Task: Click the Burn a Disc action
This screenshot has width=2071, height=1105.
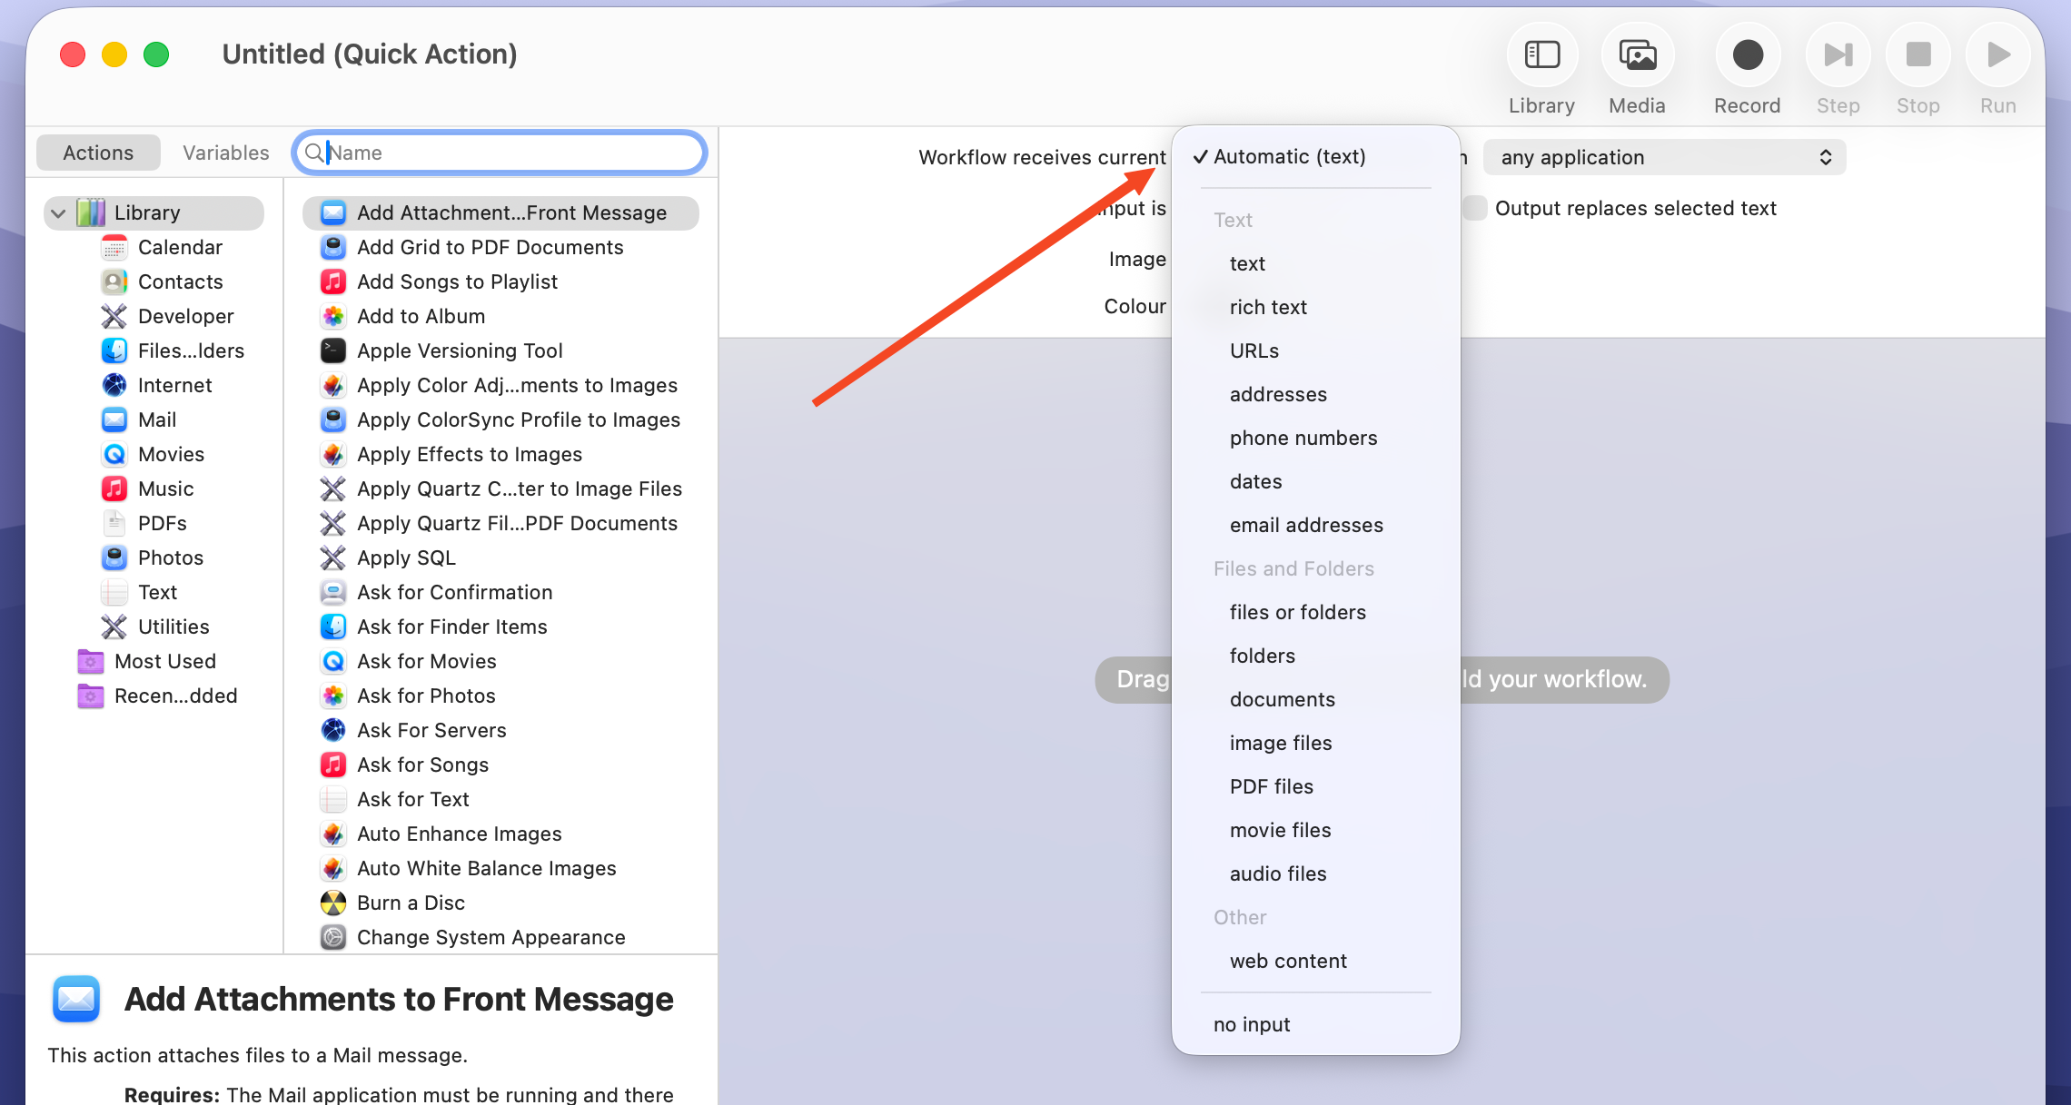Action: click(x=411, y=903)
